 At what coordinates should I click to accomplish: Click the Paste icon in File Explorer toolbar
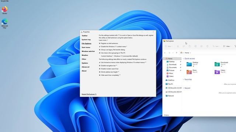coord(190,46)
